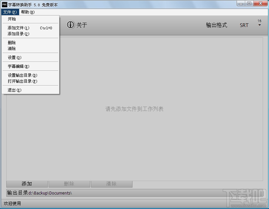Click the application icon in the title bar
269x209 pixels.
[4, 4]
